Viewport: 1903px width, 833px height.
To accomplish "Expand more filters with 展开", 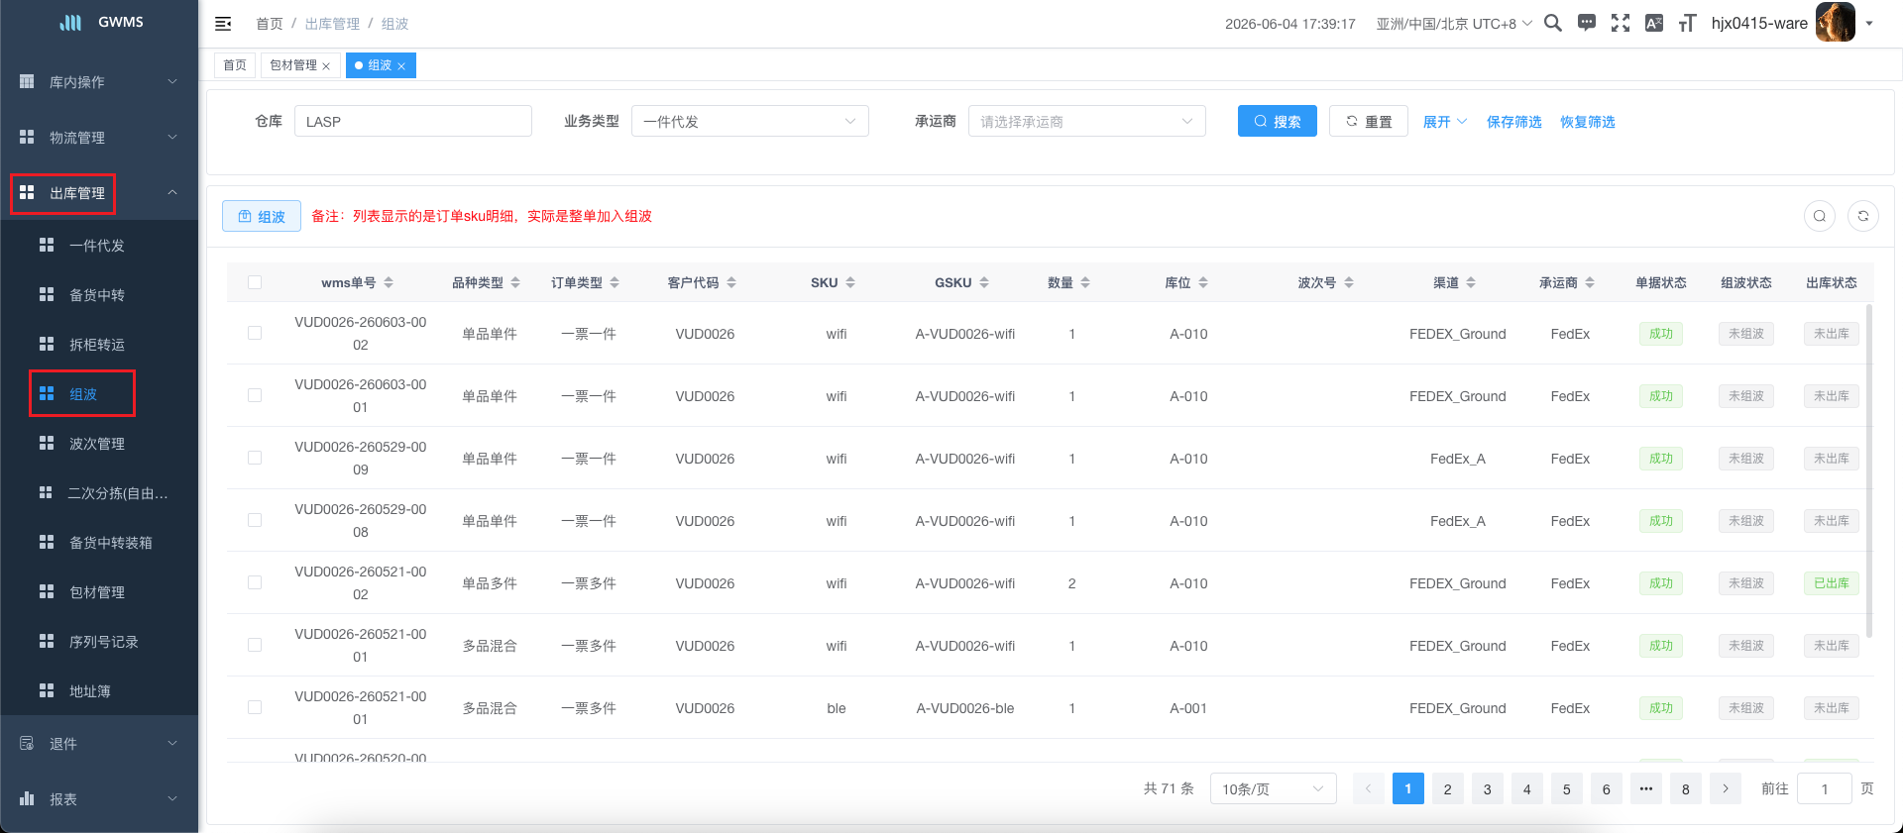I will (1444, 122).
